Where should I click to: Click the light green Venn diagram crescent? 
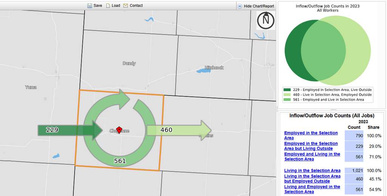[x=359, y=51]
